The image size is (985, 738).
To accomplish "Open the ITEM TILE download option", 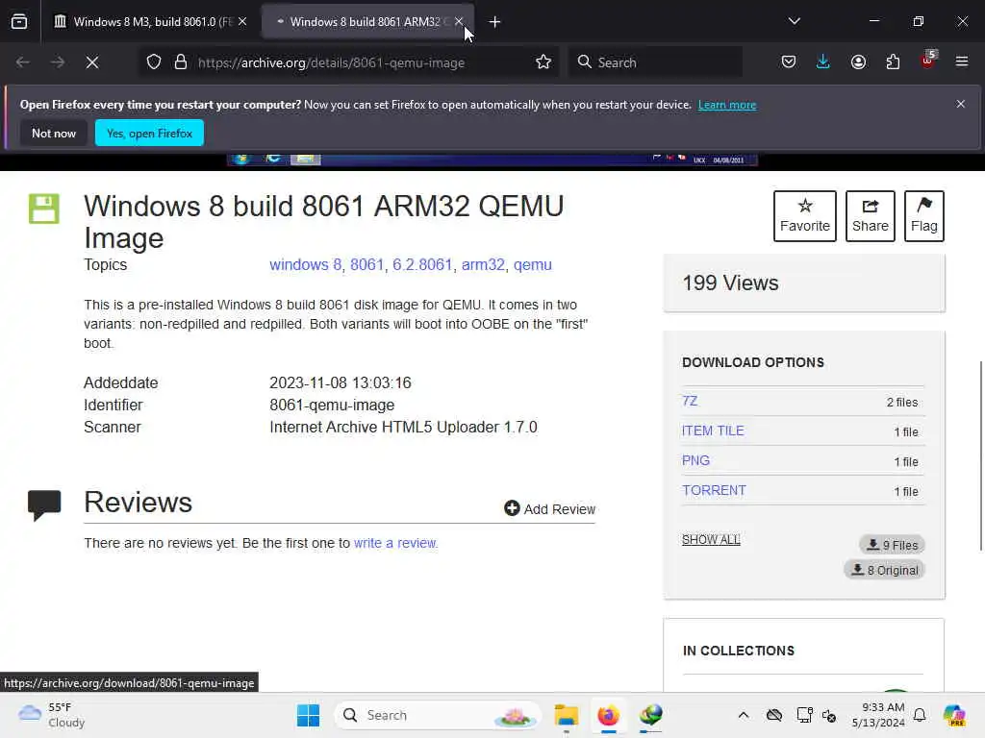I will pos(713,430).
